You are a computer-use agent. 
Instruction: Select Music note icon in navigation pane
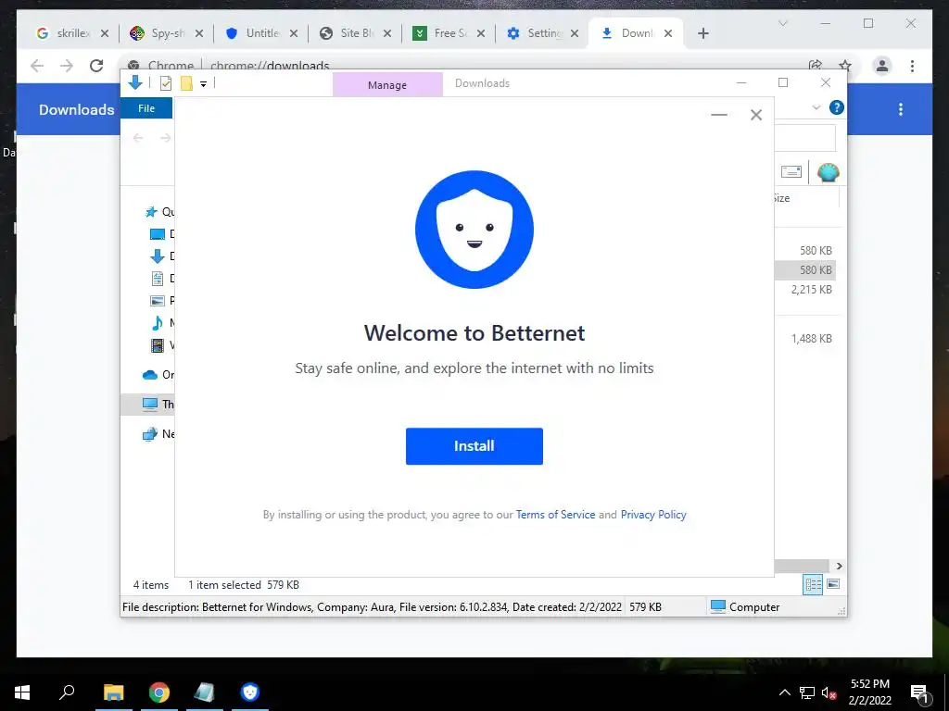coord(158,323)
